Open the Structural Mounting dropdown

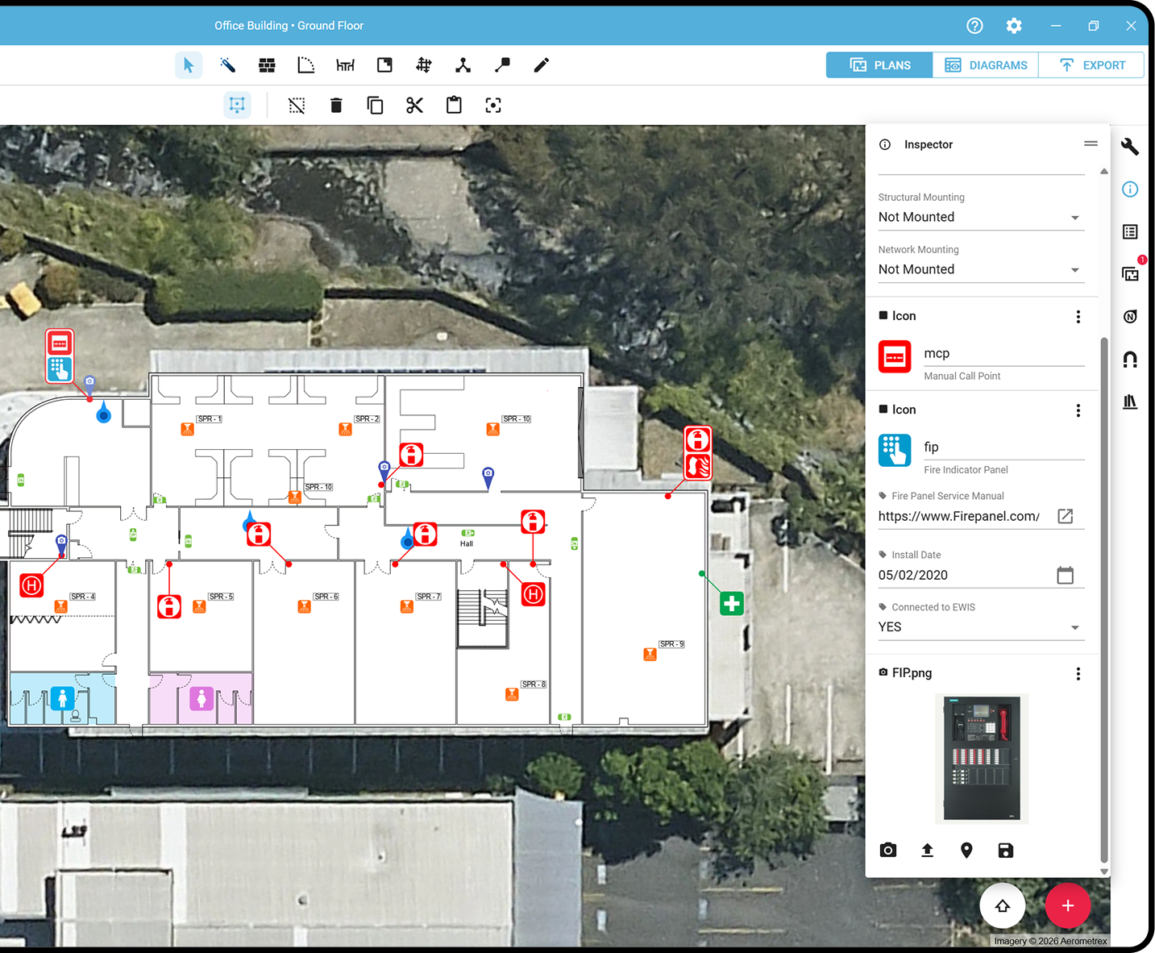click(x=1075, y=217)
